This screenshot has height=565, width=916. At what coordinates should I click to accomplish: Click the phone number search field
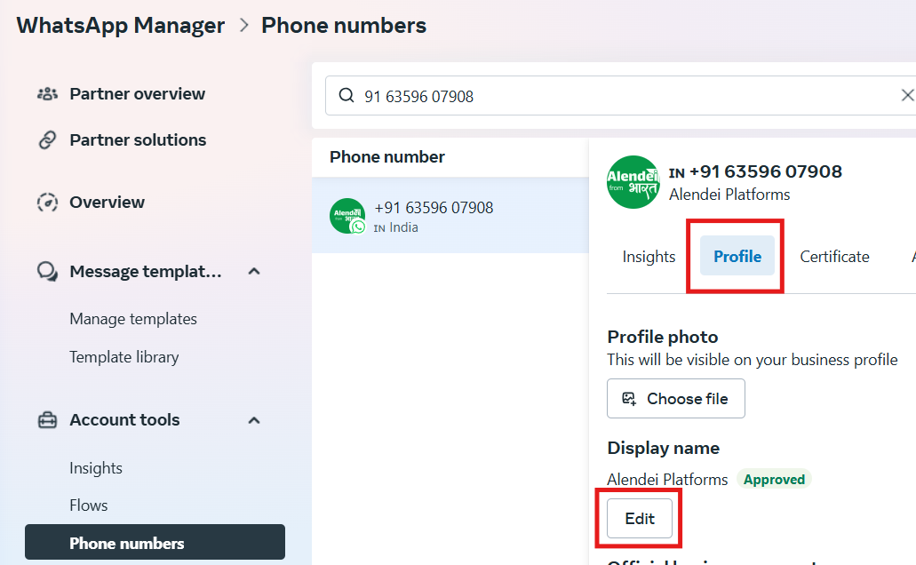621,95
